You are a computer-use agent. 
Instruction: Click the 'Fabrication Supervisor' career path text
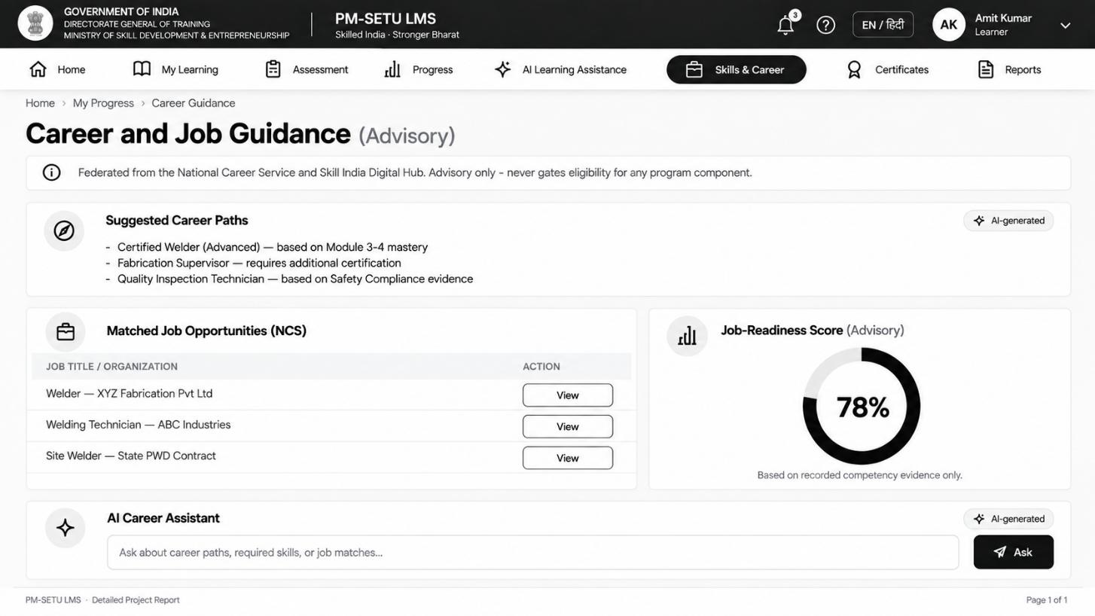pos(173,263)
